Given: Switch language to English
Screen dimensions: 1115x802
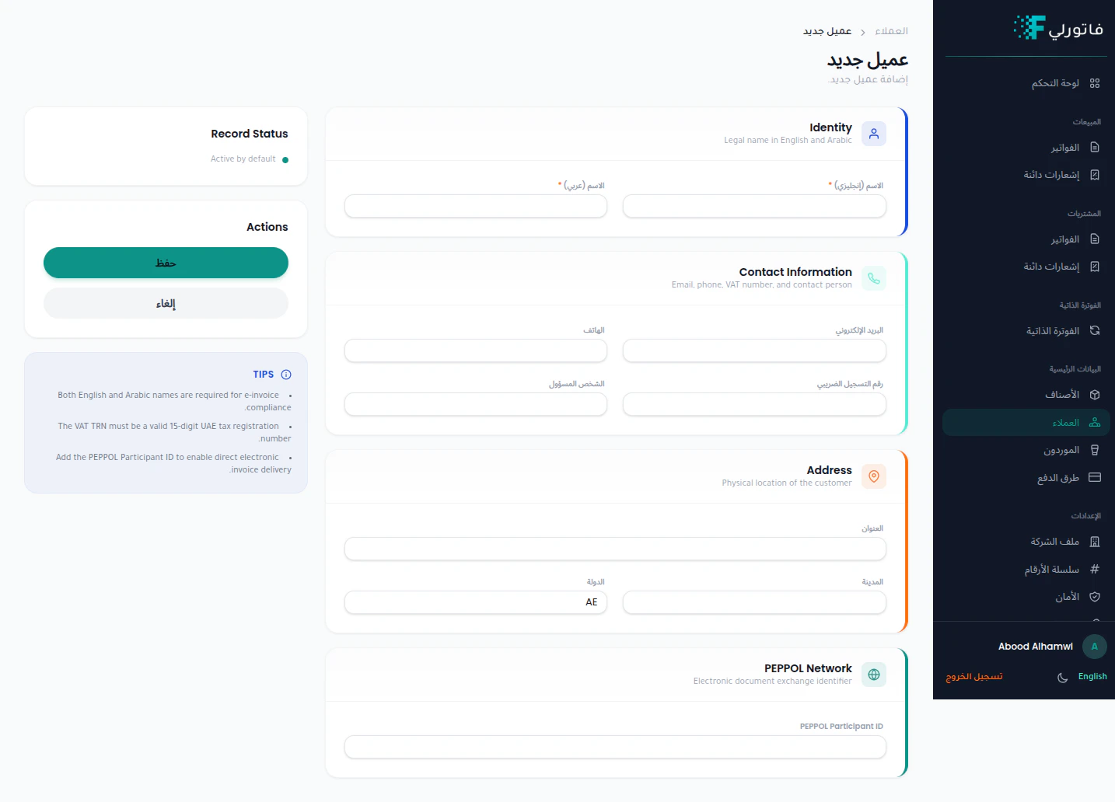Looking at the screenshot, I should click(x=1092, y=677).
